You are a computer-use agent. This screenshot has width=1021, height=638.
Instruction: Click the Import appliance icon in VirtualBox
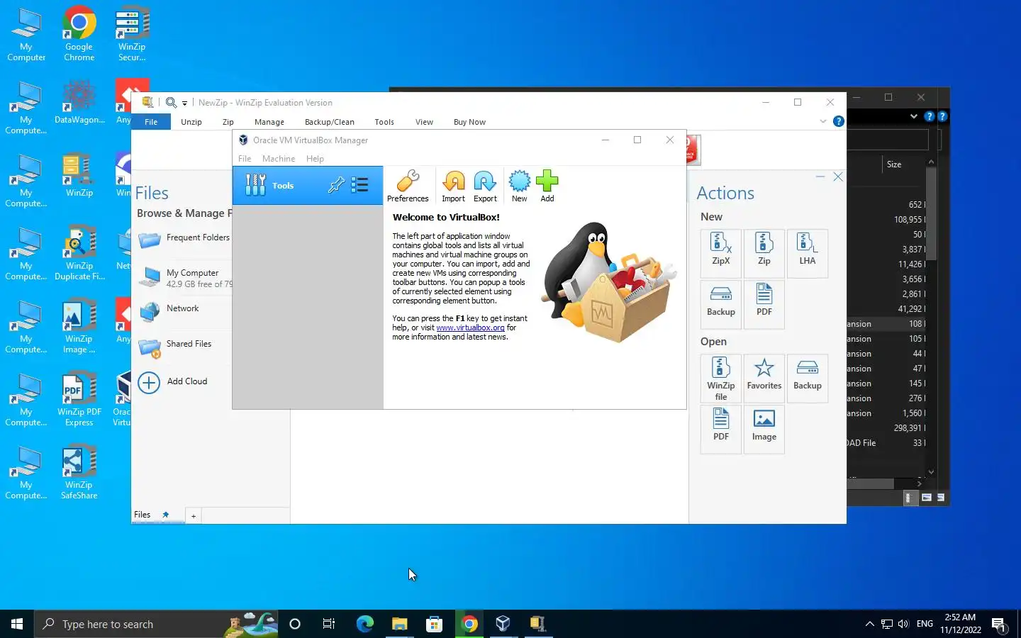(453, 186)
